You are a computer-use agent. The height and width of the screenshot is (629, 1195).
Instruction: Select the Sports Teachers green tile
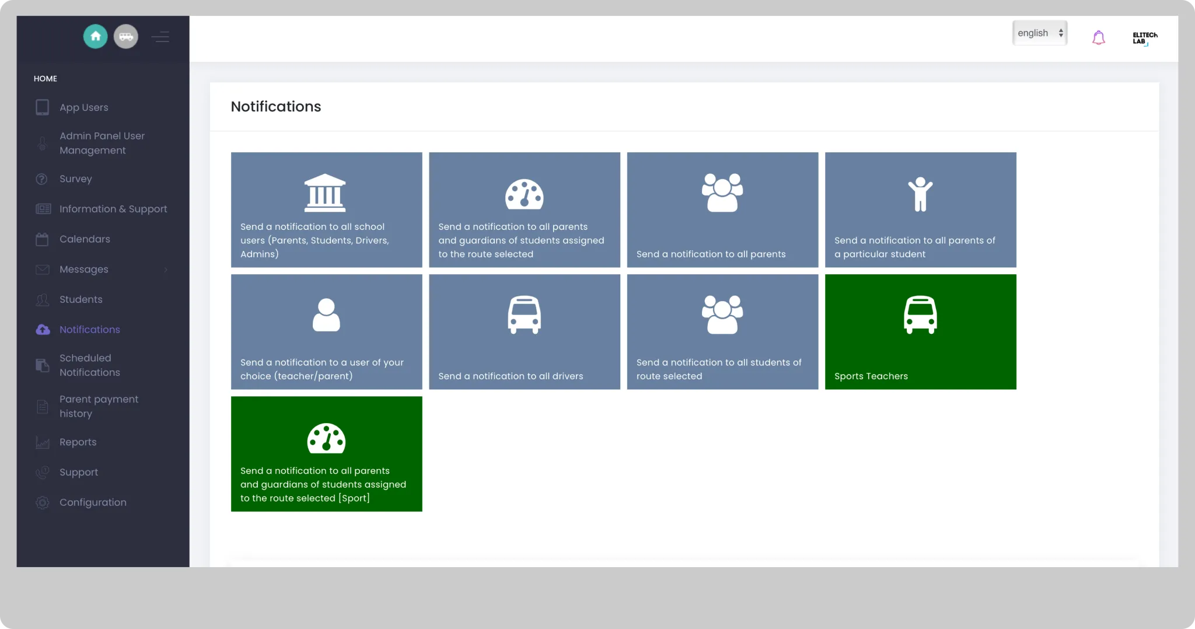(920, 332)
